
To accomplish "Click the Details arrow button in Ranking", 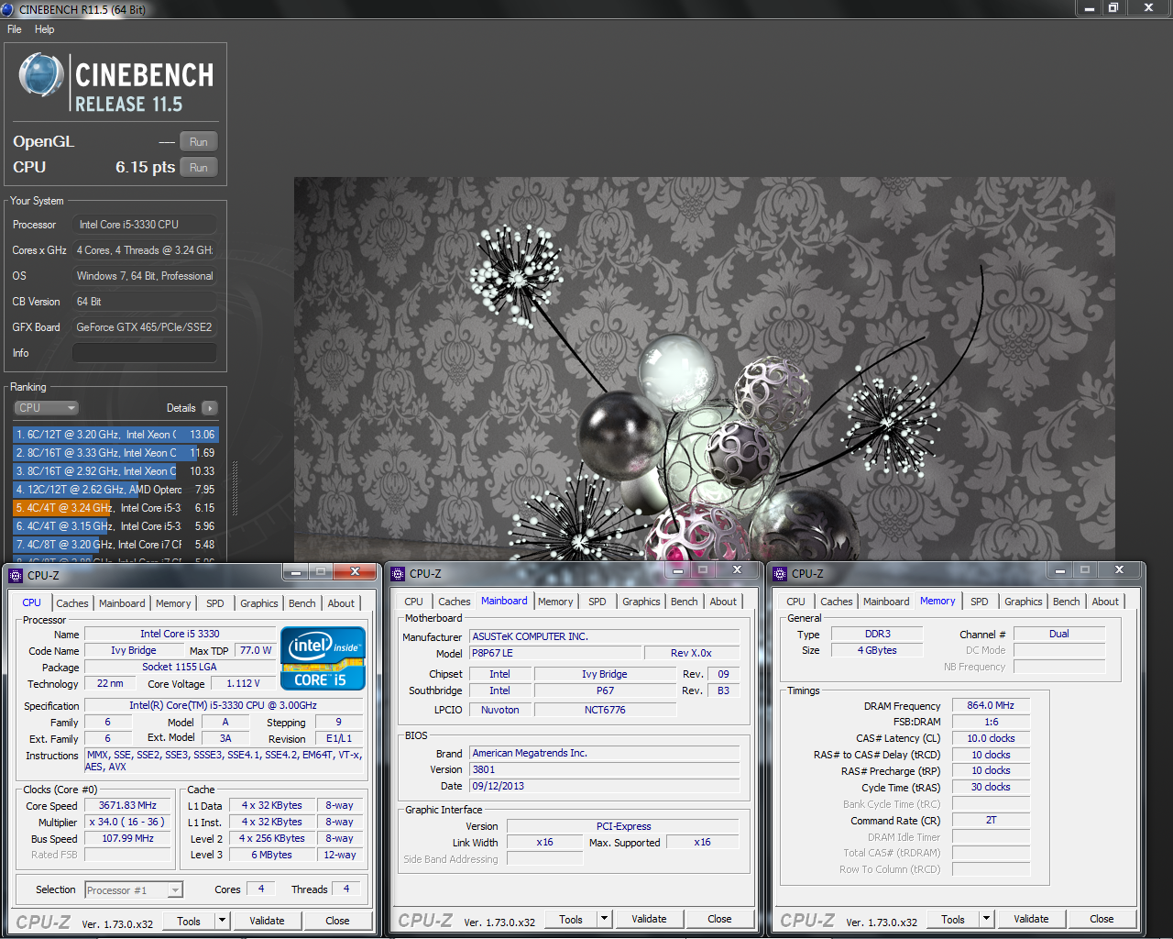I will 210,408.
